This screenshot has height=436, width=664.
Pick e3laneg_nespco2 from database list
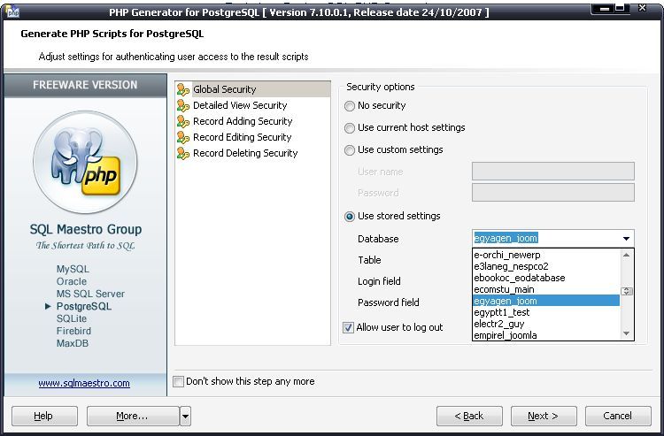[546, 266]
